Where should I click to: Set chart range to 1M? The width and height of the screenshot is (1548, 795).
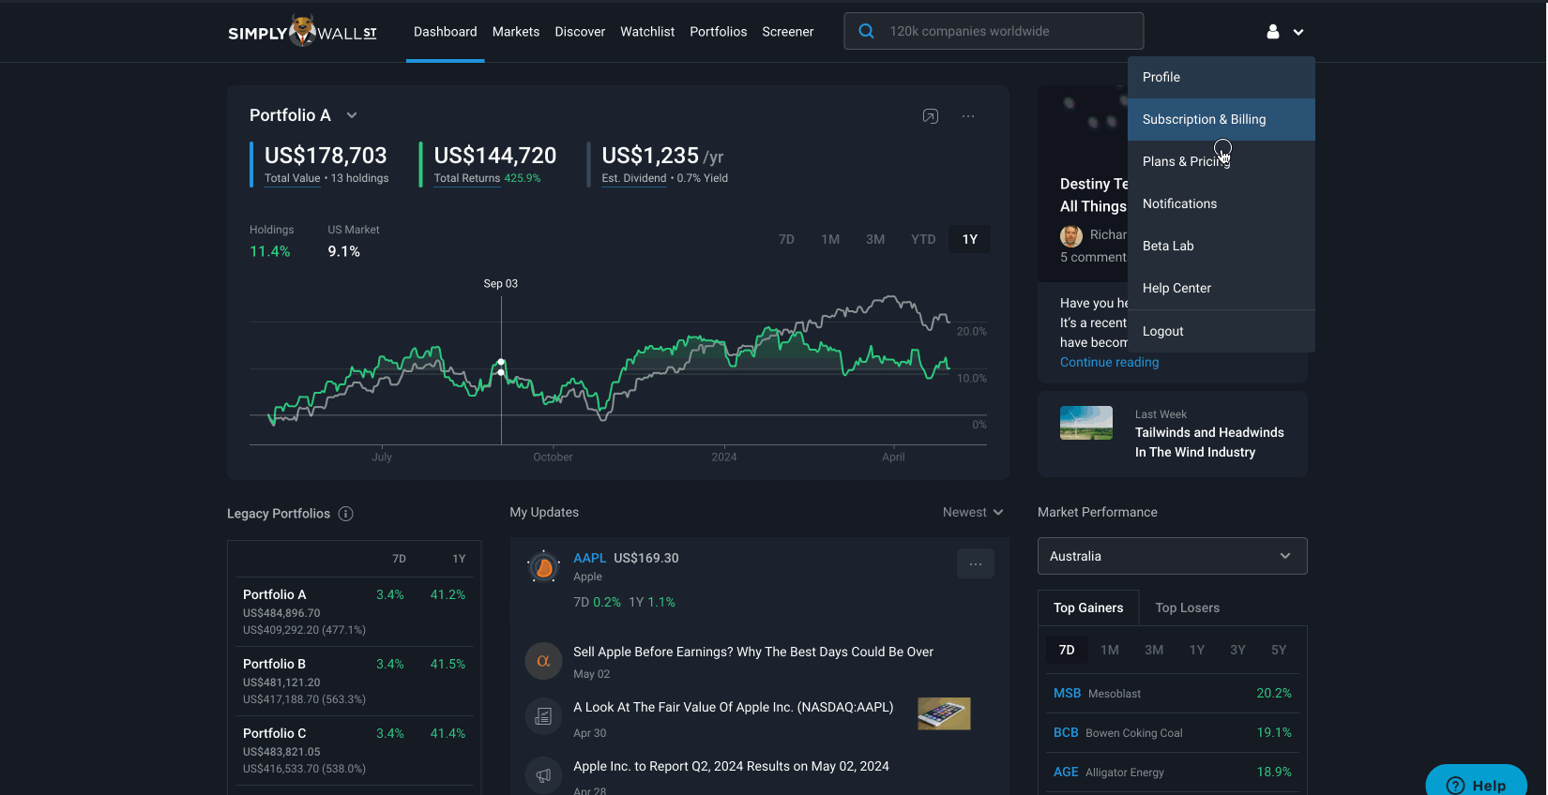[830, 239]
